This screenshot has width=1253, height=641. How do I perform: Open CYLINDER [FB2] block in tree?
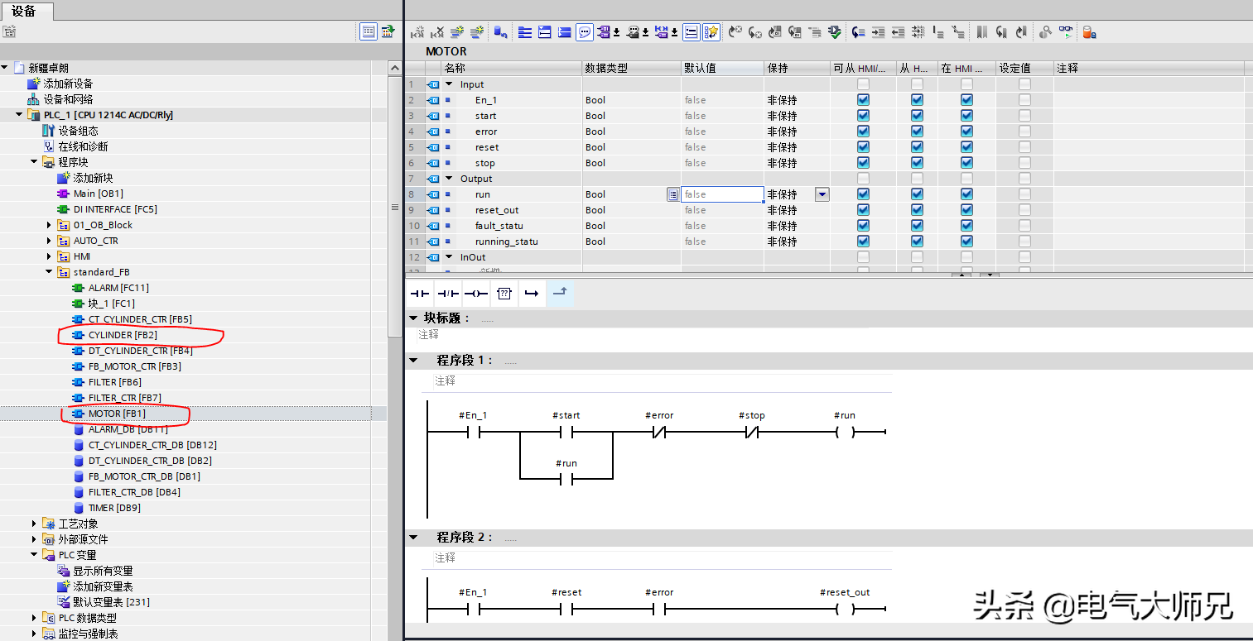(x=122, y=335)
